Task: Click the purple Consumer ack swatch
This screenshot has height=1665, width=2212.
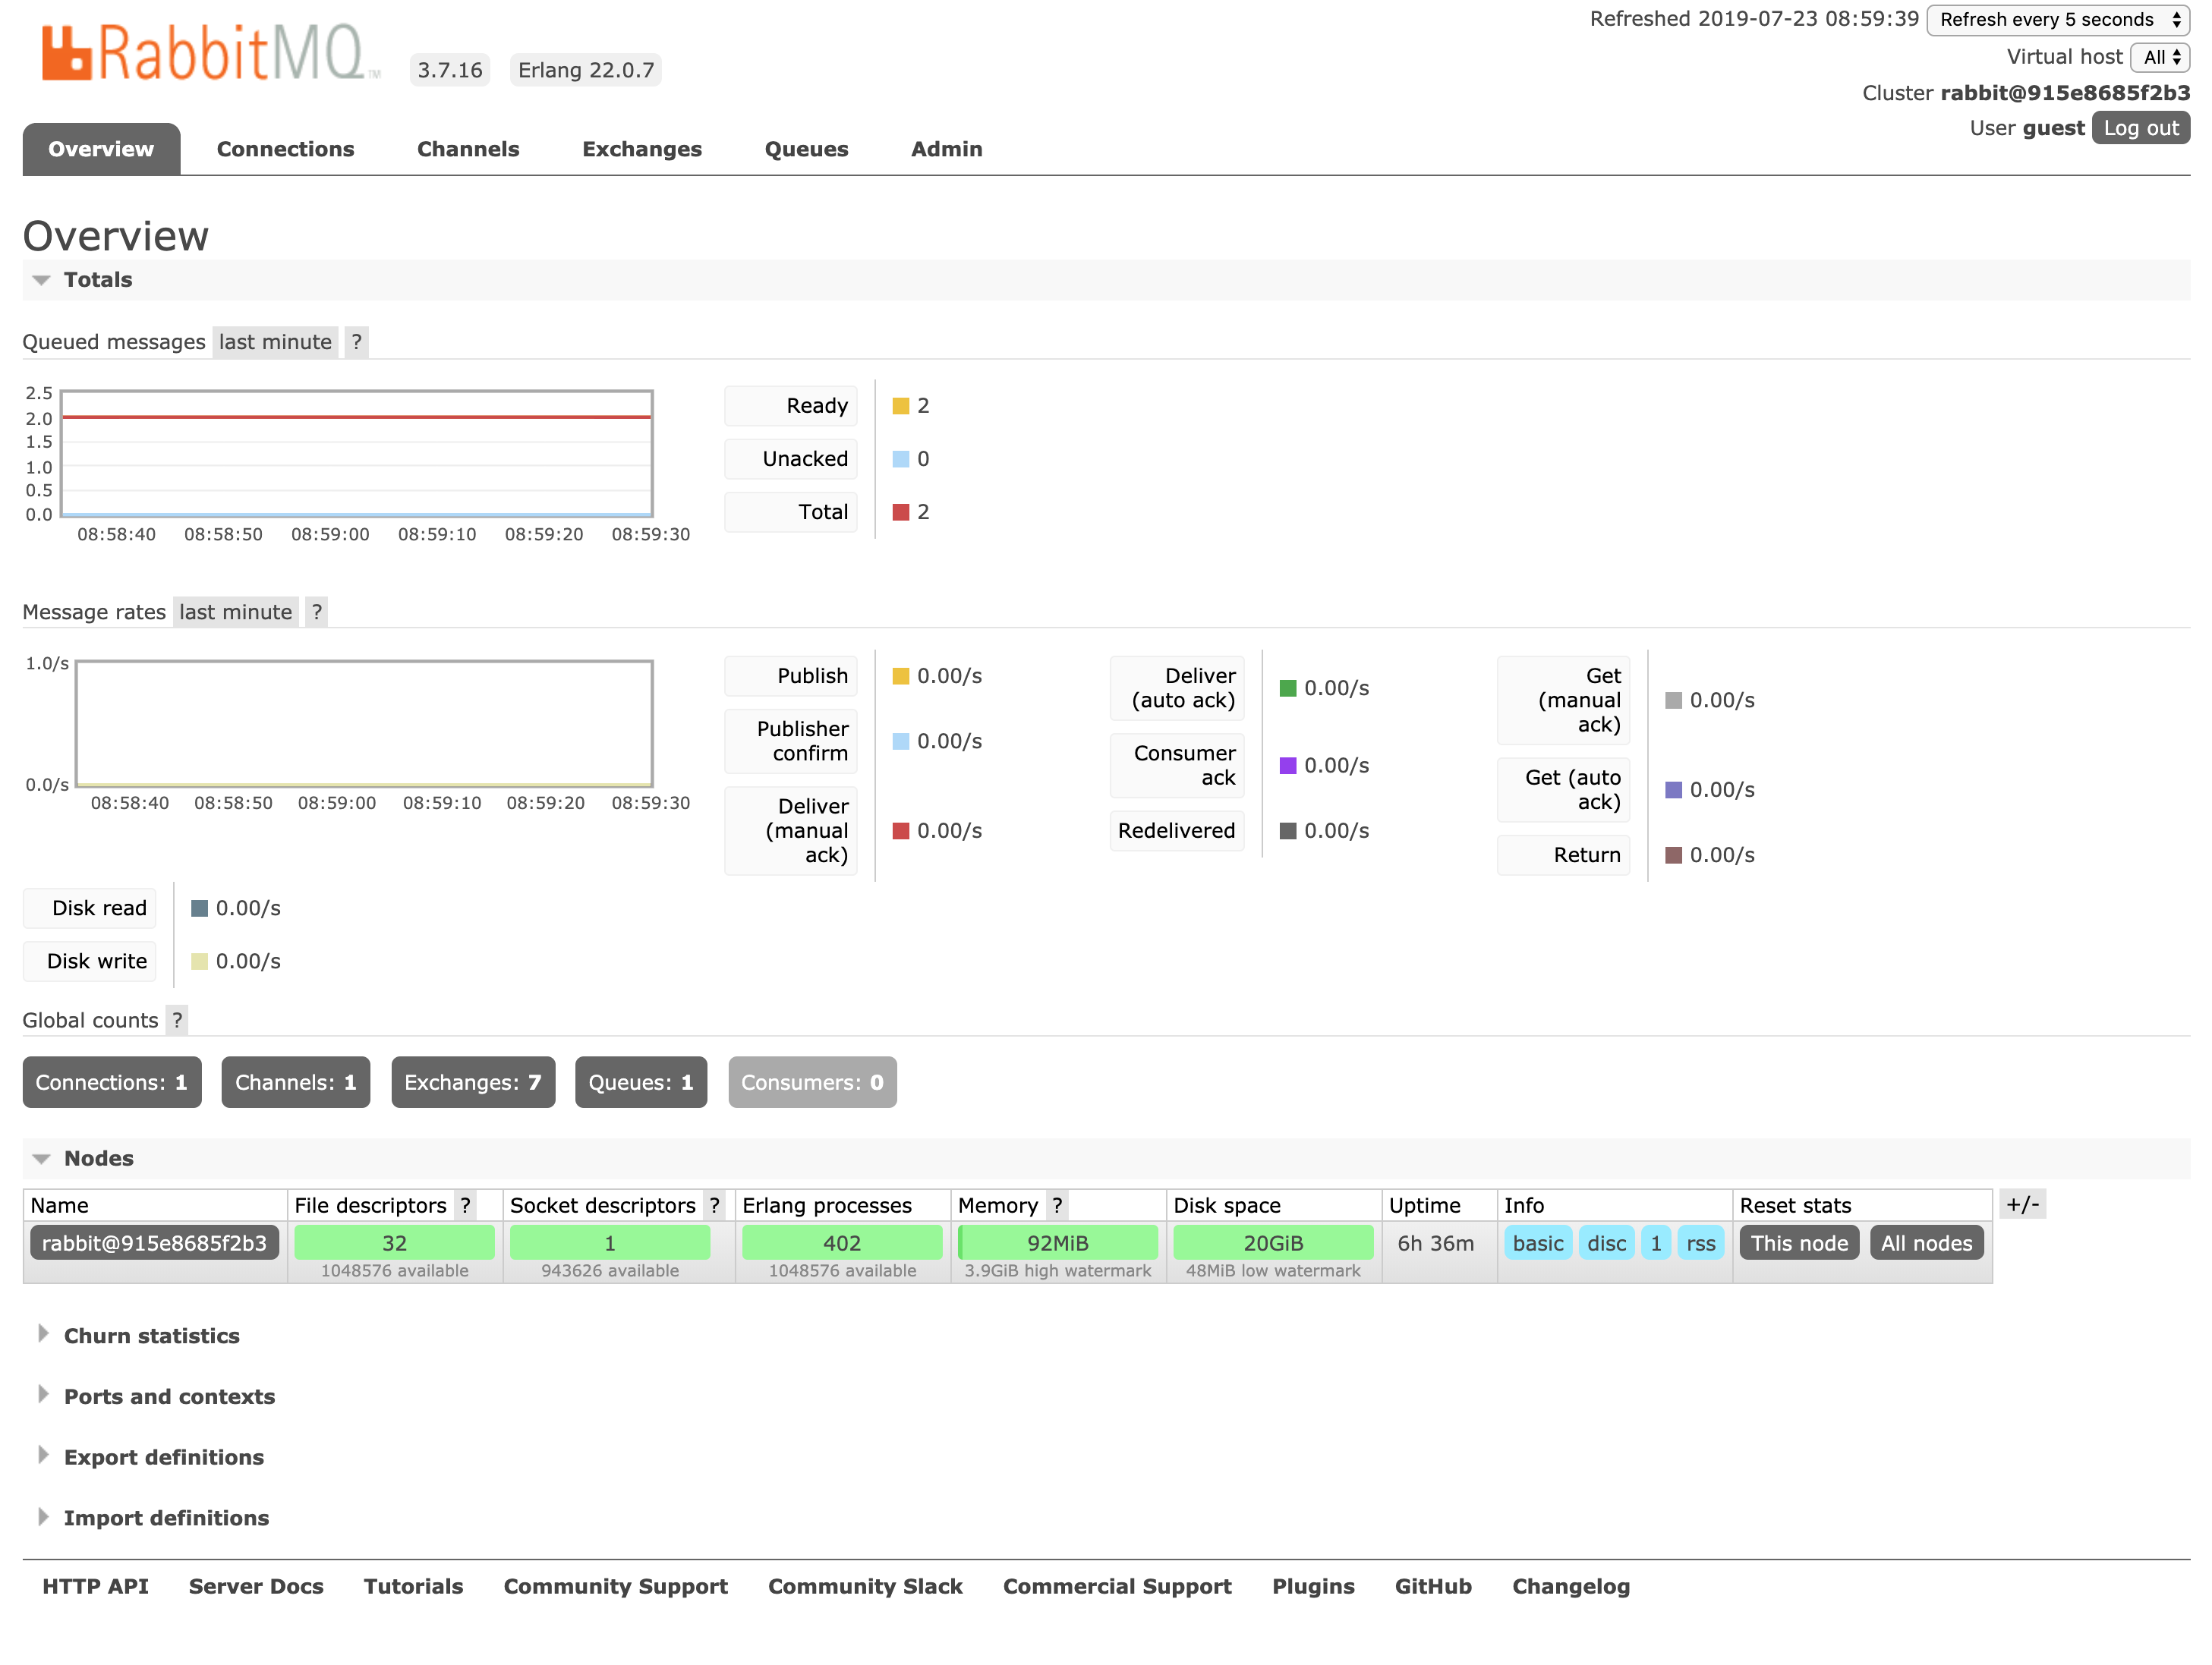Action: pos(1288,765)
